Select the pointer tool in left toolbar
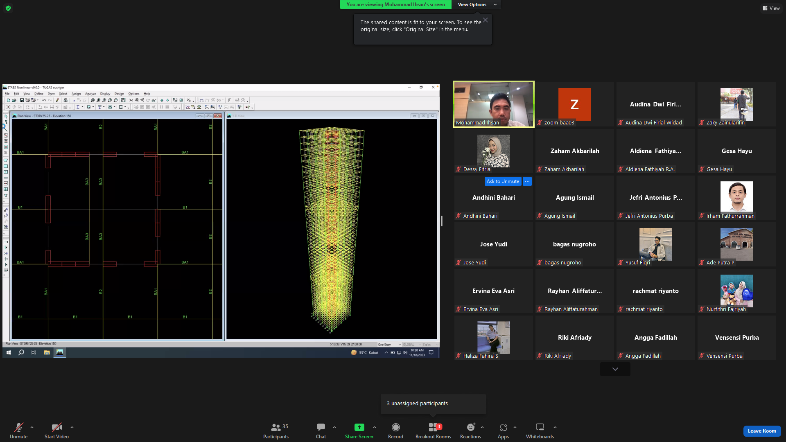 tap(6, 117)
